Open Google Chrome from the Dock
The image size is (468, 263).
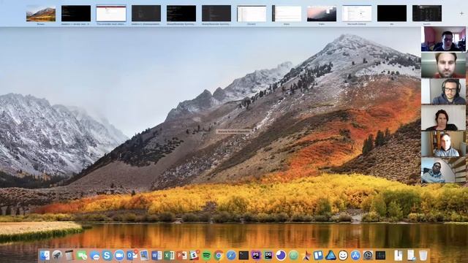tap(219, 256)
